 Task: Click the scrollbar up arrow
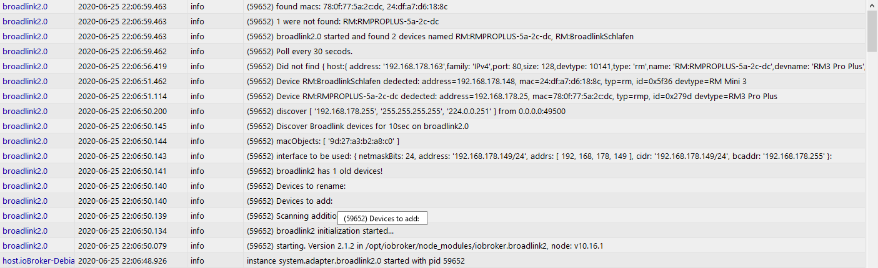(872, 5)
